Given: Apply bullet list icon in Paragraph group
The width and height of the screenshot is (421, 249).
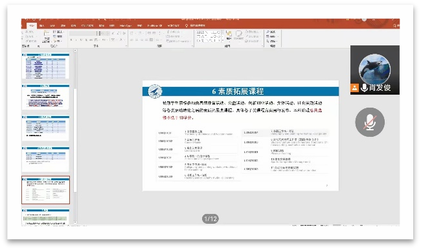Looking at the screenshot, I should click(131, 33).
